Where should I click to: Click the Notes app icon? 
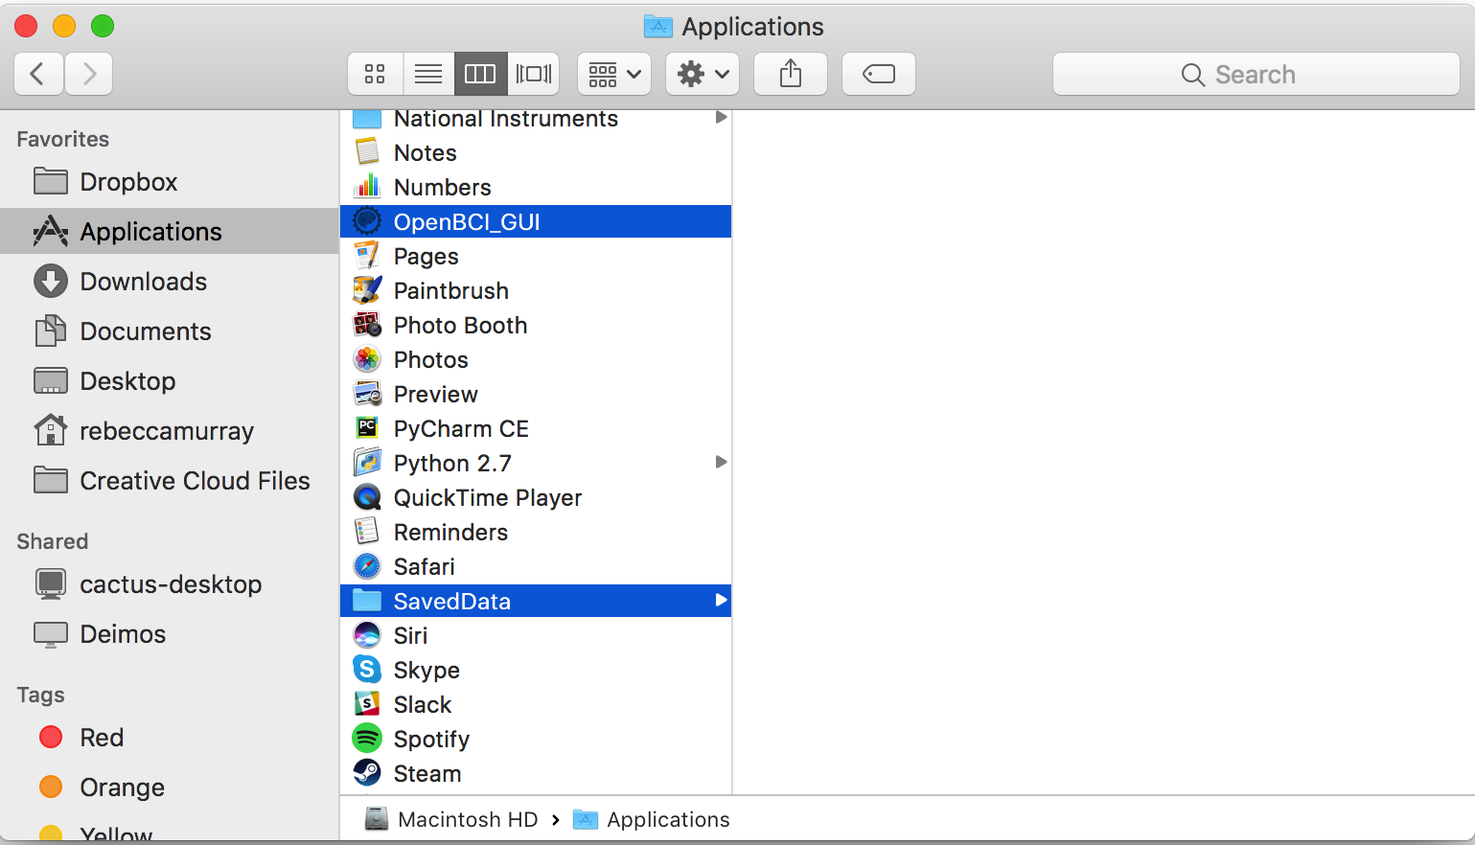[367, 152]
